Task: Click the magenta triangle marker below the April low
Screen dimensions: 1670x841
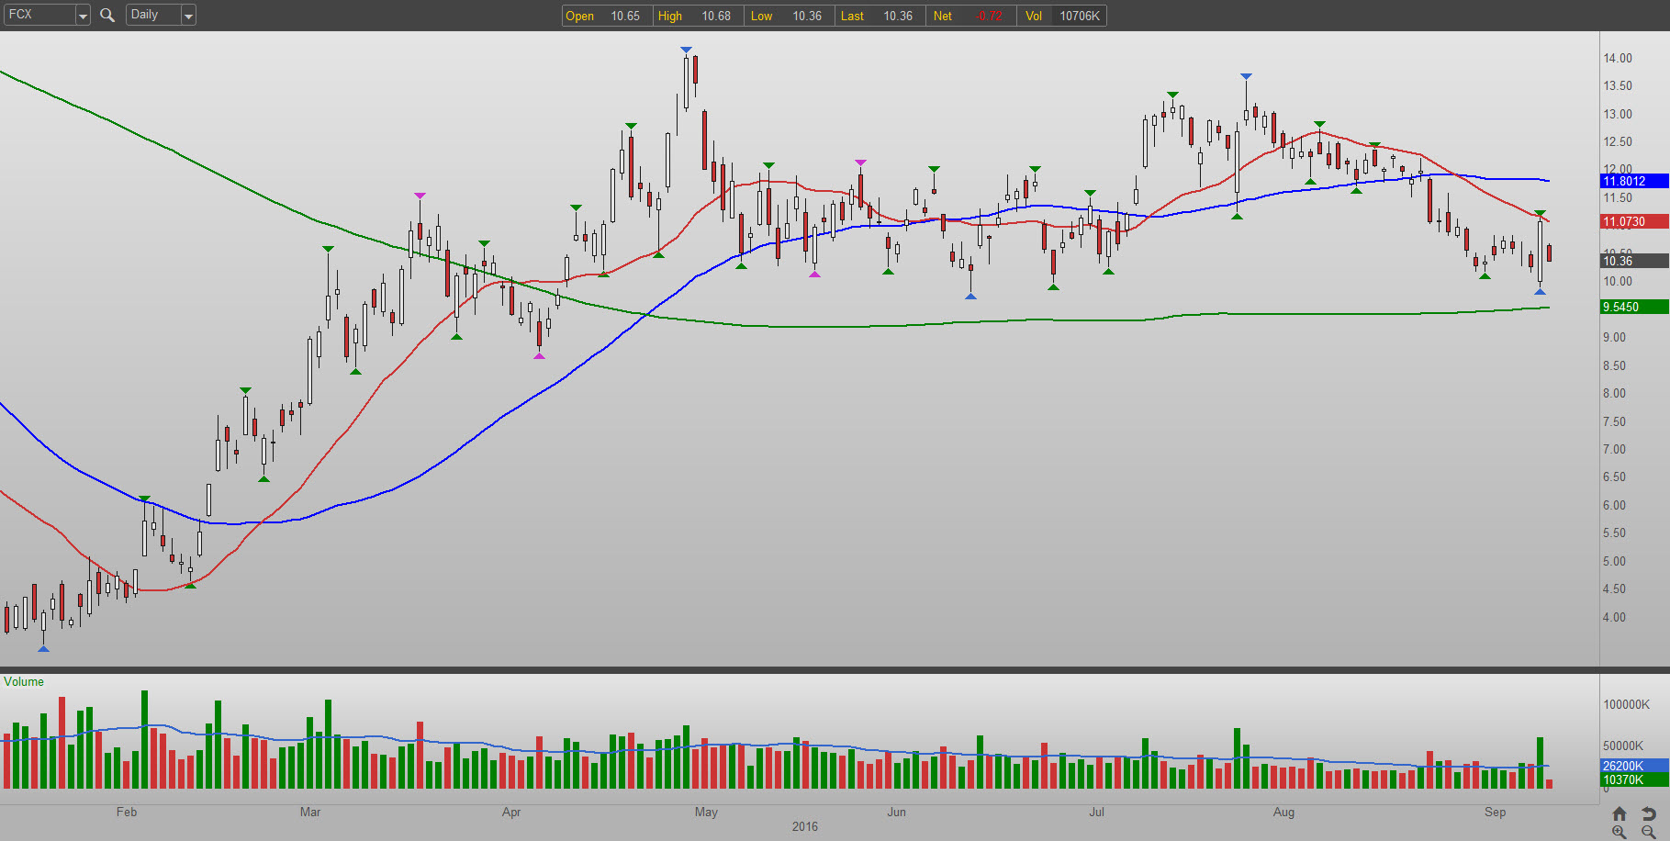Action: [539, 356]
